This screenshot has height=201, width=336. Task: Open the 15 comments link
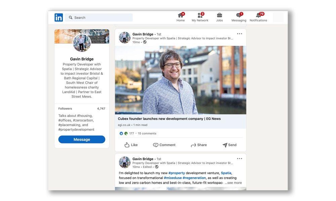147,133
